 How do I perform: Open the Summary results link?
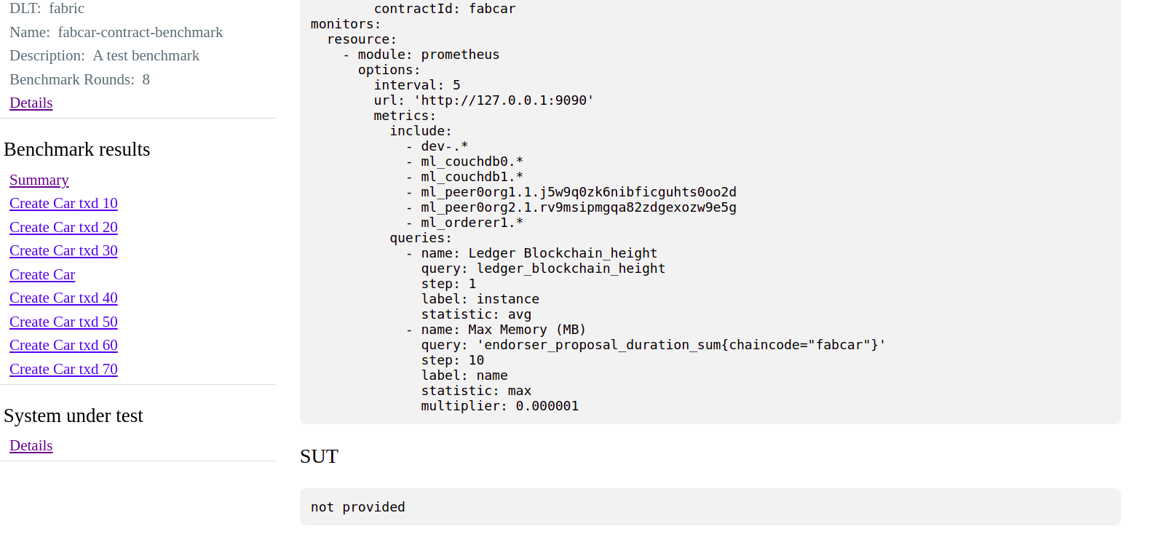[39, 180]
